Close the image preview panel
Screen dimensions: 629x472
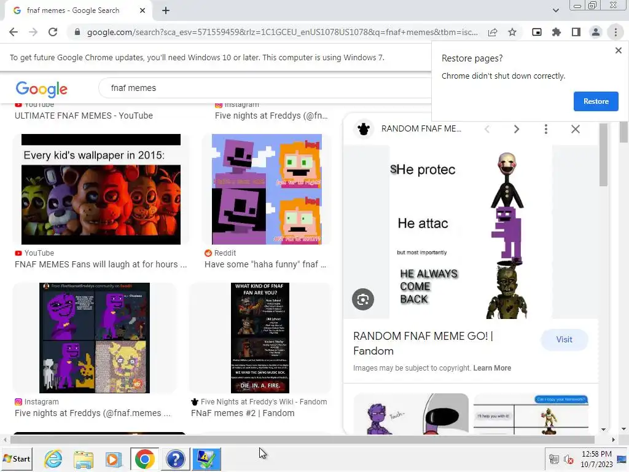pyautogui.click(x=575, y=129)
